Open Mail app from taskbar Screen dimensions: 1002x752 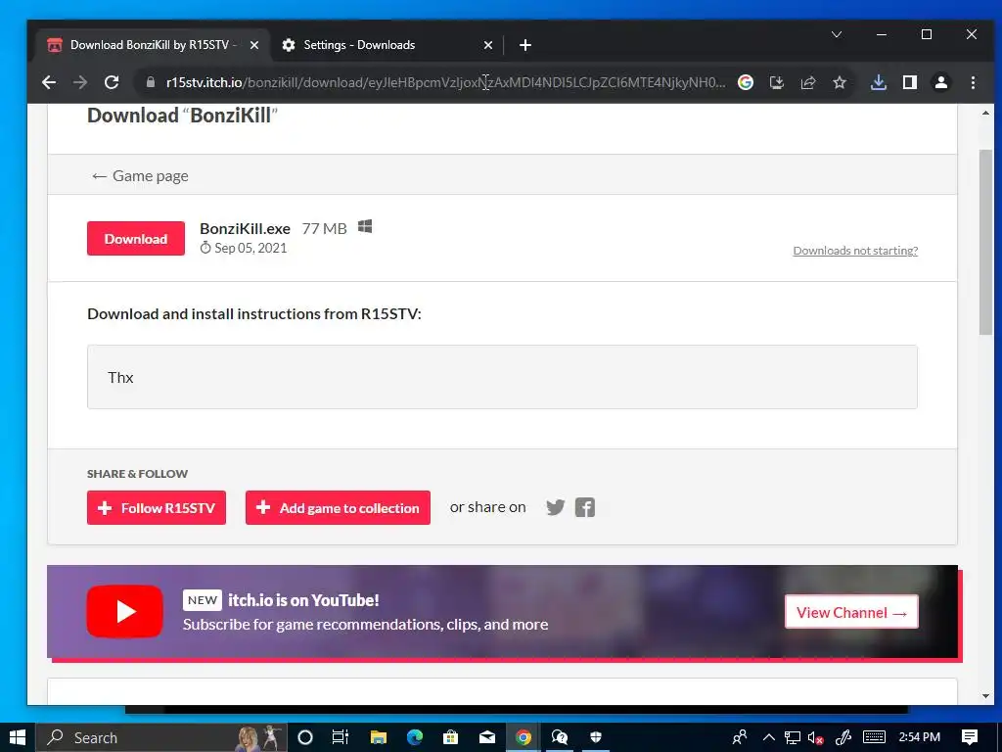click(487, 737)
